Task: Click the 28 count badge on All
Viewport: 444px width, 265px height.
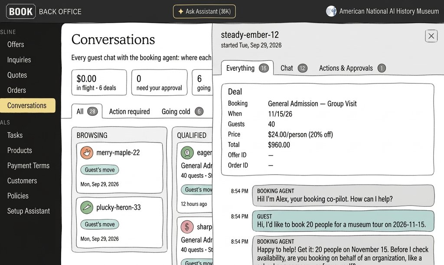Action: point(93,112)
